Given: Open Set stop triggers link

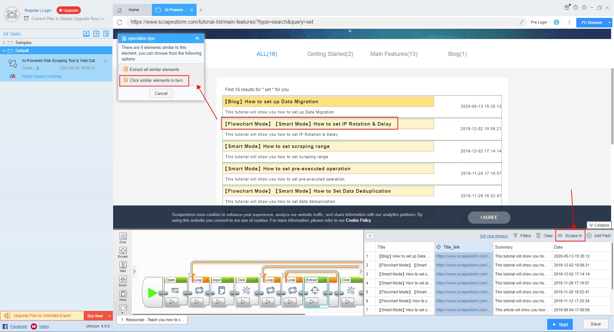Looking at the screenshot, I should (494, 236).
